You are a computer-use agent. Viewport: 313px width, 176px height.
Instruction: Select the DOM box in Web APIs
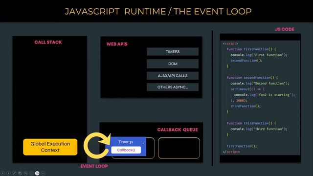pyautogui.click(x=173, y=64)
